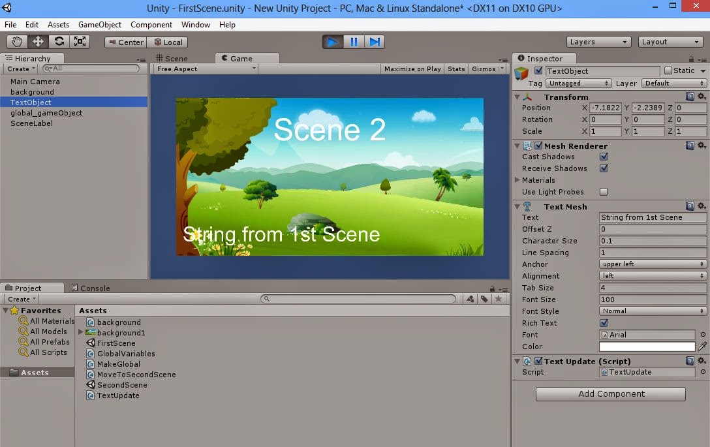This screenshot has width=710, height=447.
Task: Change the Tag from Untagged
Action: pyautogui.click(x=578, y=83)
